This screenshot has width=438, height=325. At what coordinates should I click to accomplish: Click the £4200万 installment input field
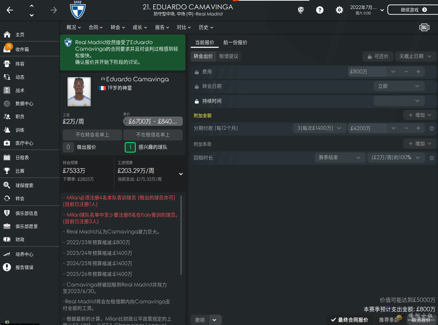(367, 128)
